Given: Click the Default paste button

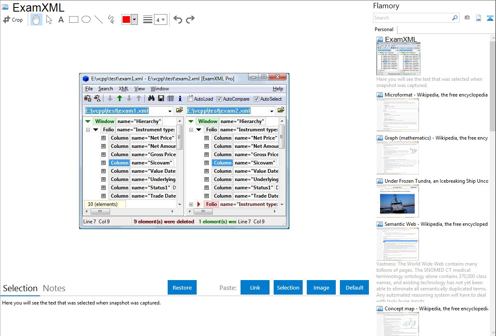Looking at the screenshot, I should [354, 288].
